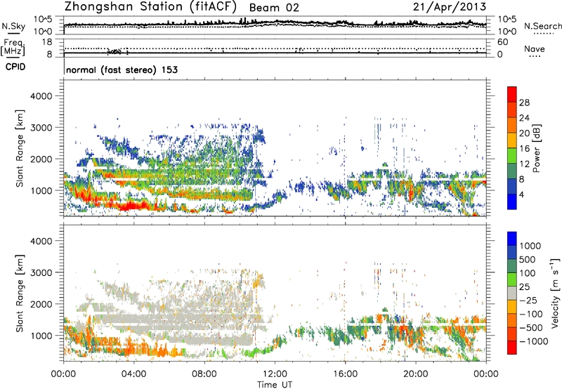562x389 pixels.
Task: Click '3000' on velocity panel range axis
Action: point(41,272)
